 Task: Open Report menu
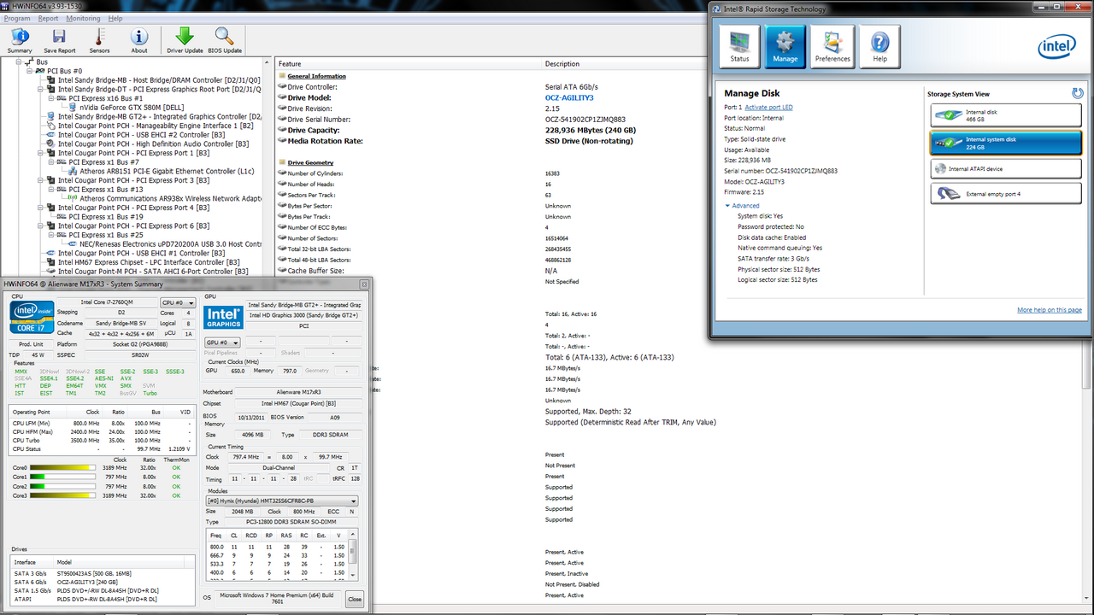coord(48,18)
